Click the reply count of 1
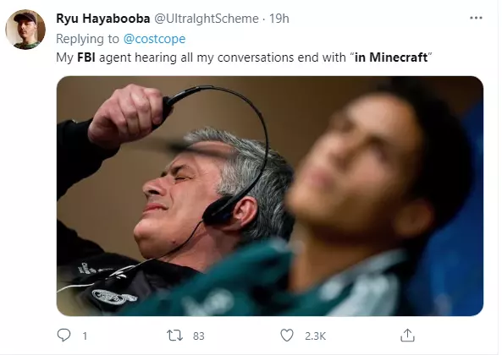 (85, 336)
